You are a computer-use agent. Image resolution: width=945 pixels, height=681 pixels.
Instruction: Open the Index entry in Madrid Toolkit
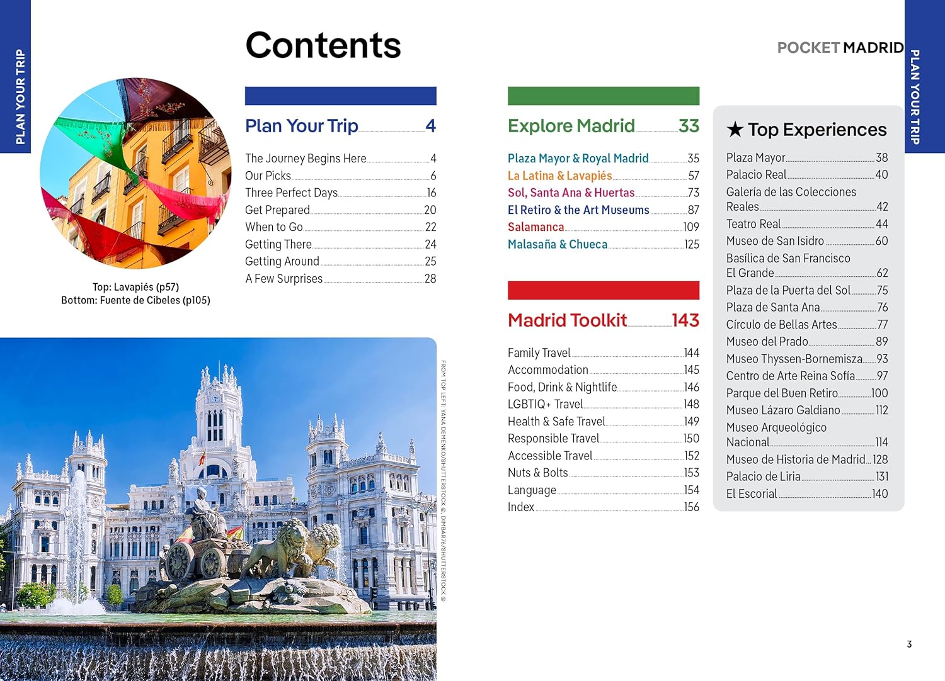(521, 507)
